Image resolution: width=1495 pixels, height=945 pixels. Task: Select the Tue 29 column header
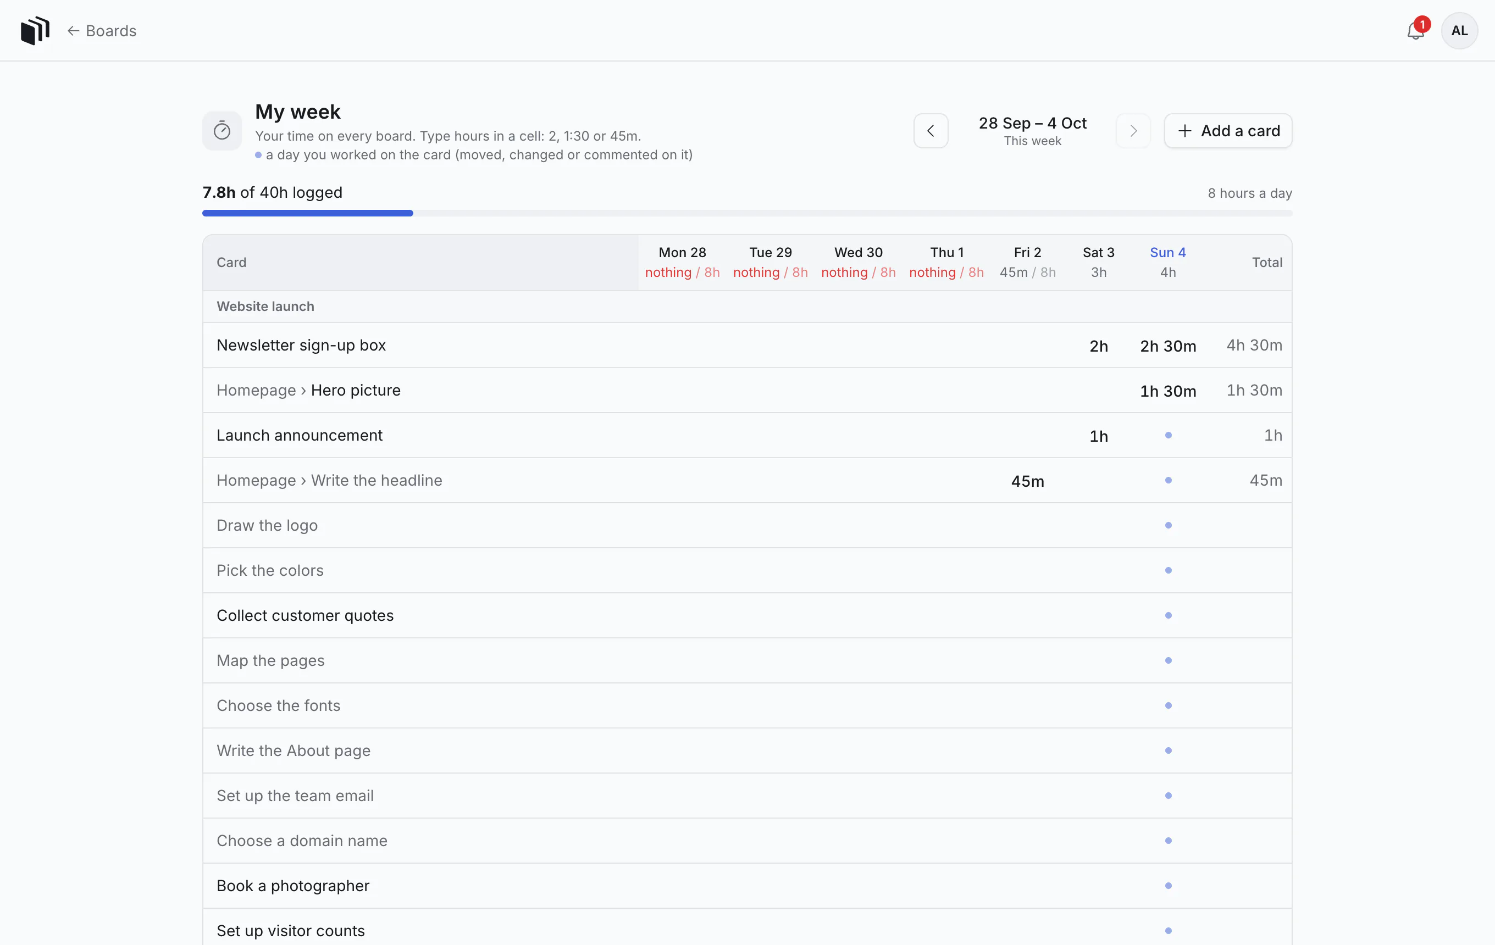coord(770,263)
